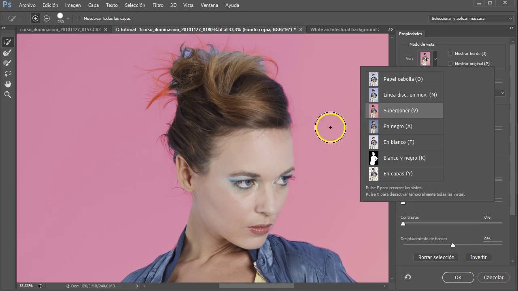Image resolution: width=518 pixels, height=291 pixels.
Task: Click the reset workspace arrow icon
Action: click(408, 277)
